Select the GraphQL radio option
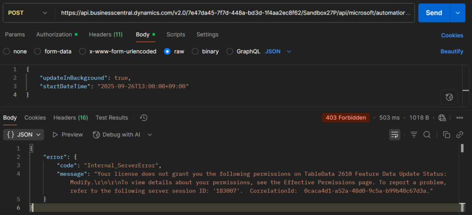 click(230, 52)
